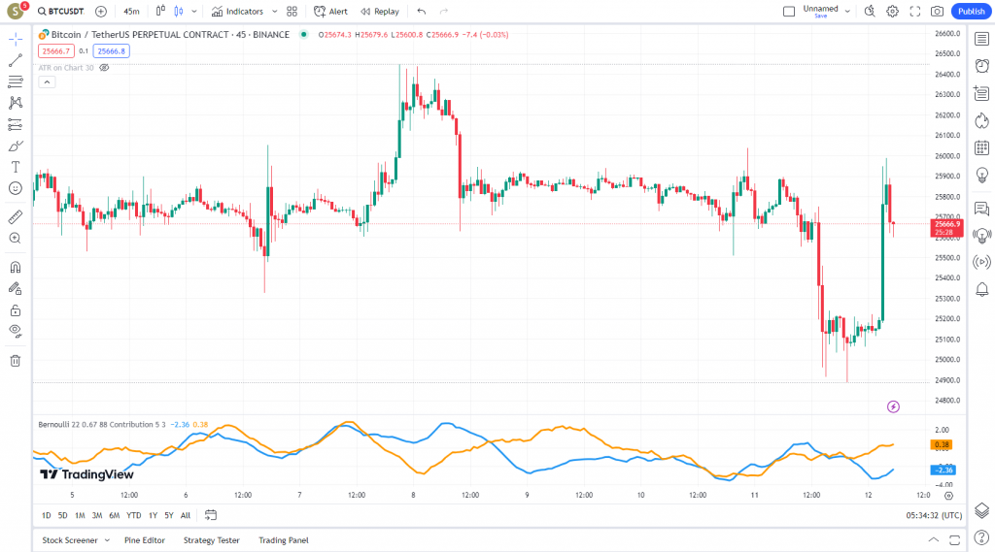Screen dimensions: 995x552
Task: Select the brush drawing tool
Action: coord(16,146)
